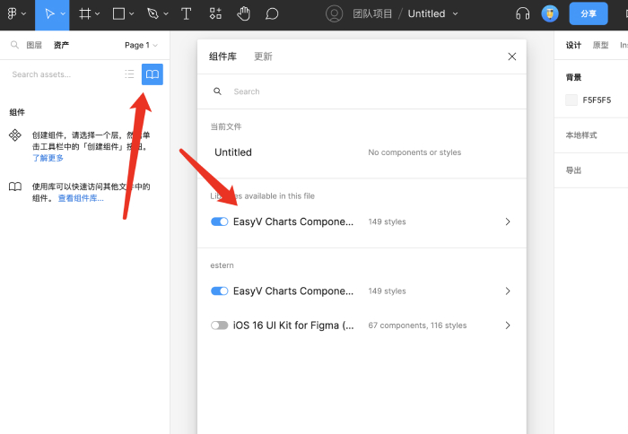Close the library dialog
The height and width of the screenshot is (434, 628).
coord(511,56)
